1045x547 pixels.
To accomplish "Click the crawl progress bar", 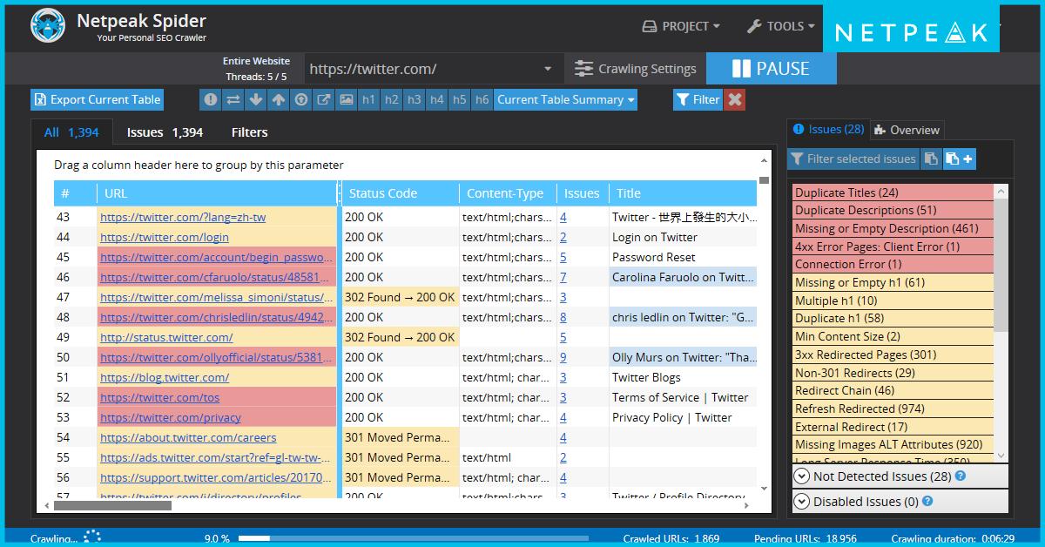I will point(413,539).
